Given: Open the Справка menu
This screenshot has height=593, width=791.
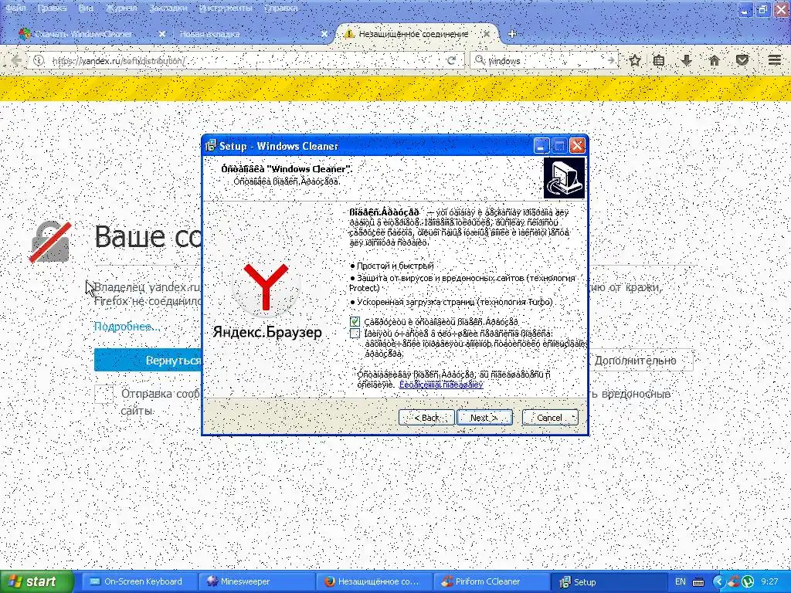Looking at the screenshot, I should point(280,8).
